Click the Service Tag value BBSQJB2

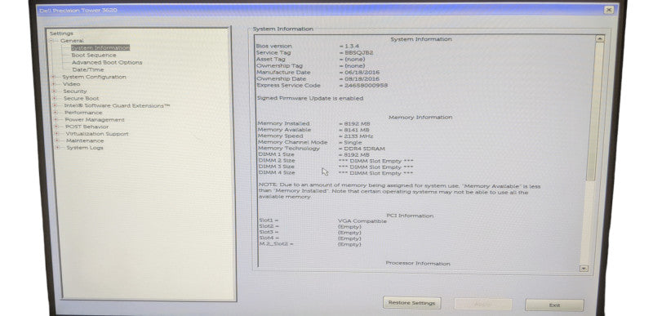click(x=358, y=53)
